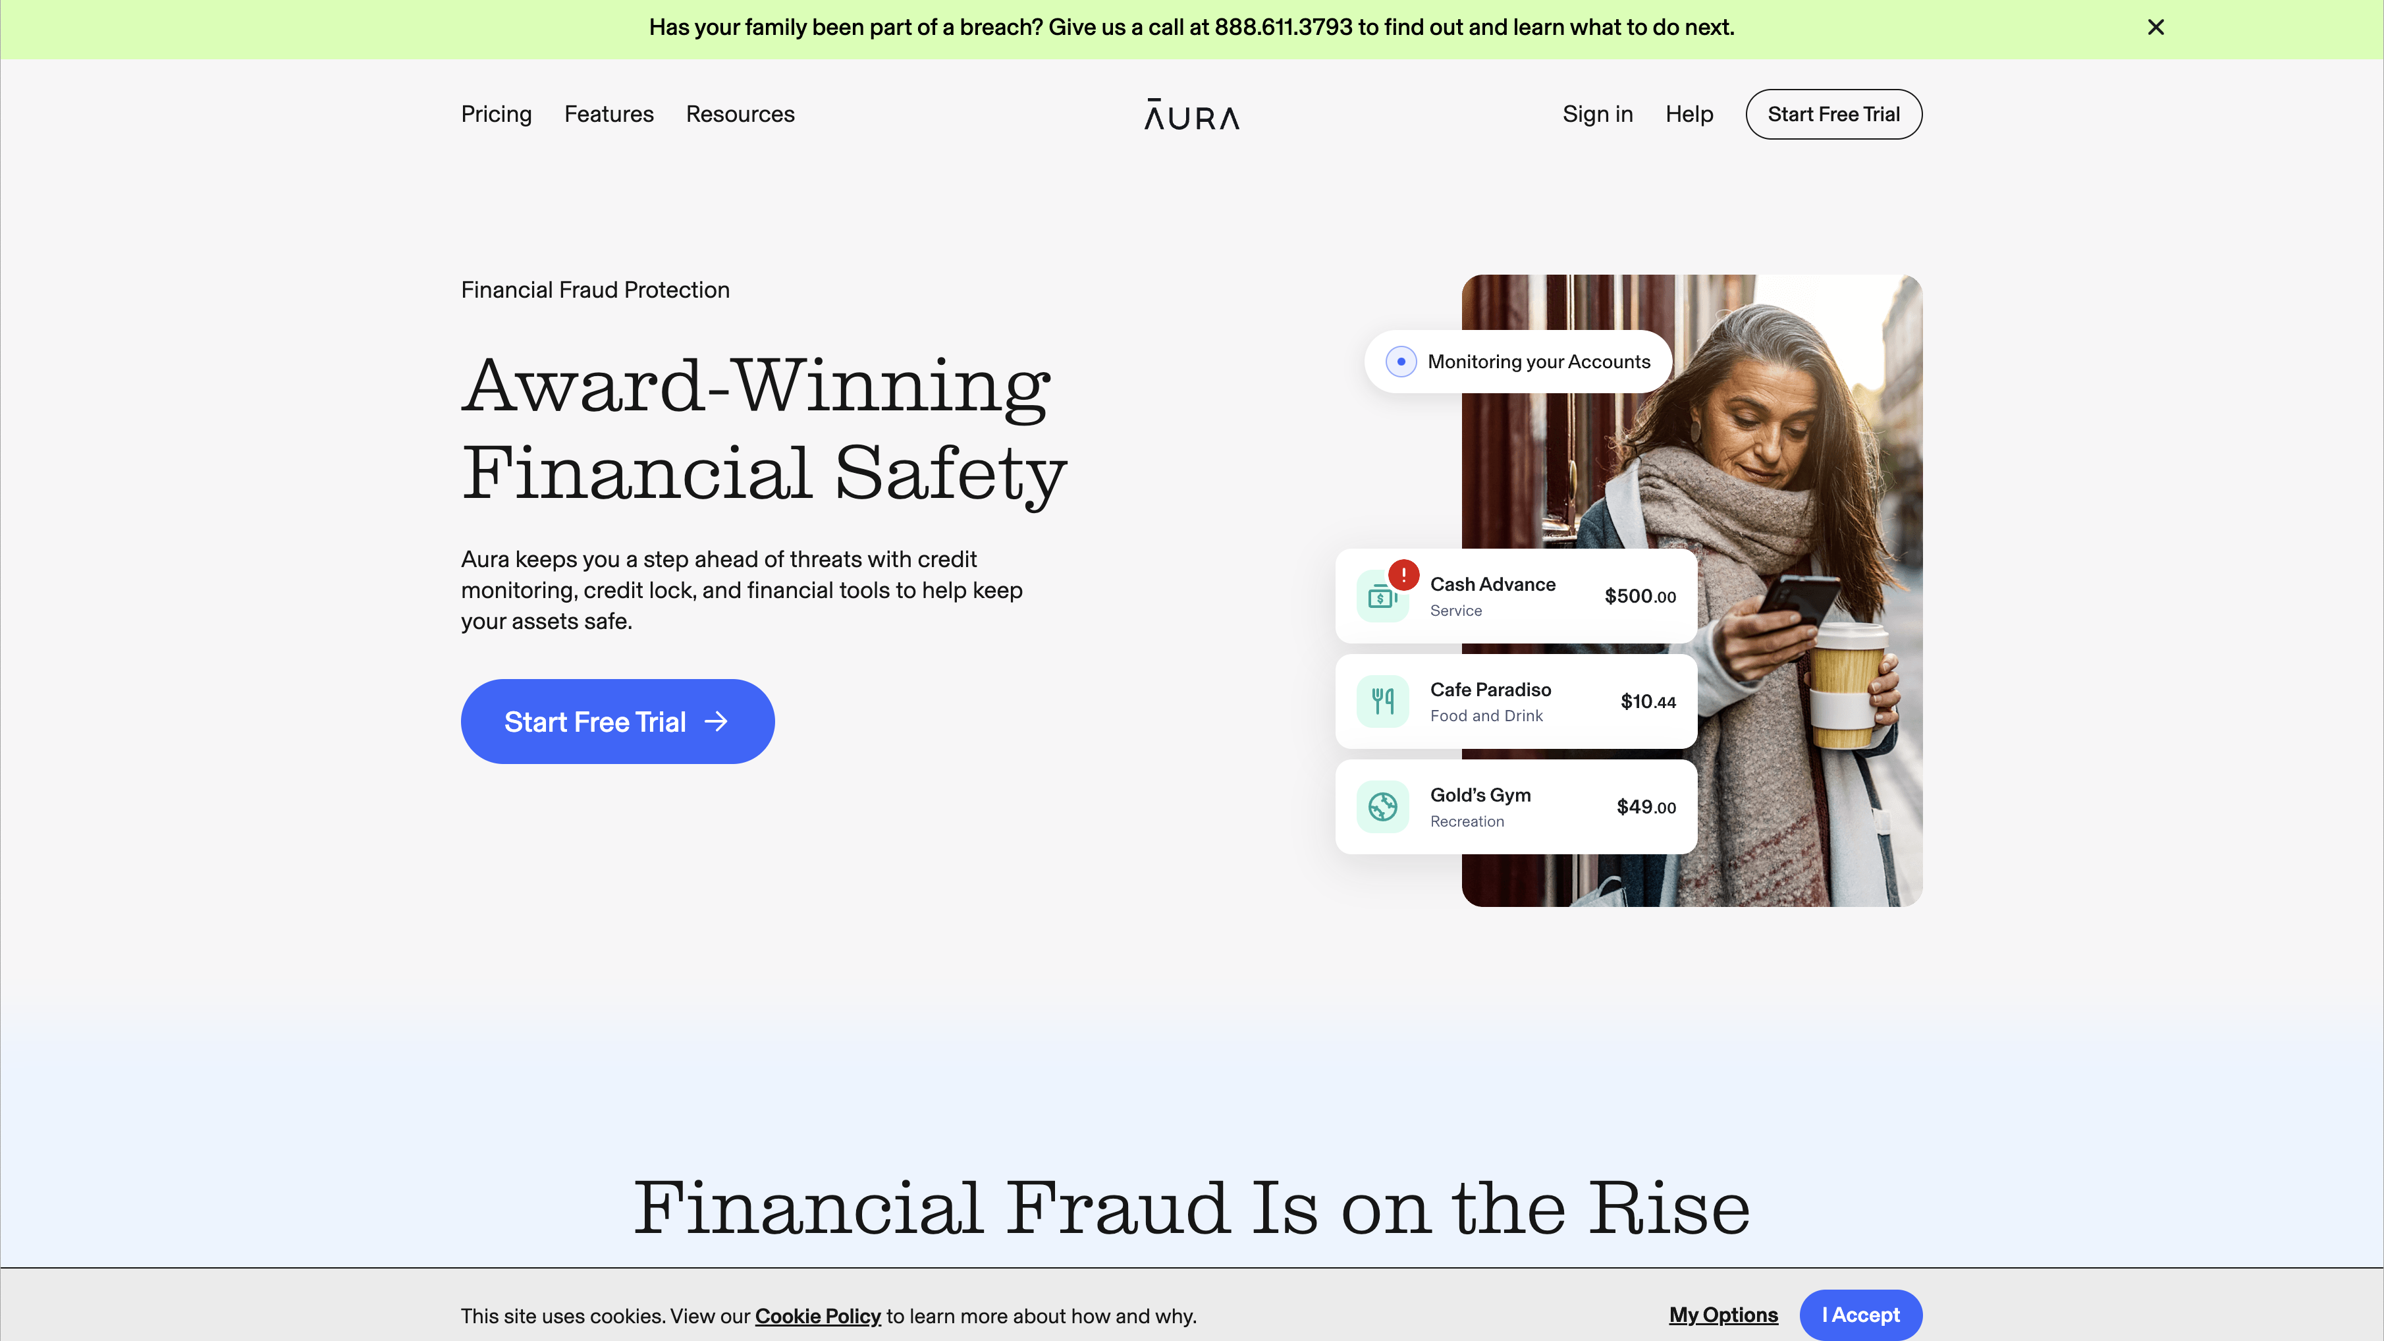
Task: Click the Aura logo in the header
Action: (x=1191, y=113)
